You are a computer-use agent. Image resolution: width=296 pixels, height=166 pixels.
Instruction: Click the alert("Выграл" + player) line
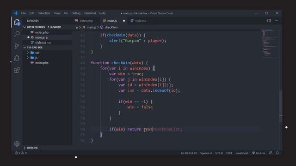coord(138,41)
